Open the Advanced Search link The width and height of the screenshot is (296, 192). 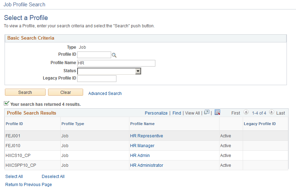[x=105, y=94]
